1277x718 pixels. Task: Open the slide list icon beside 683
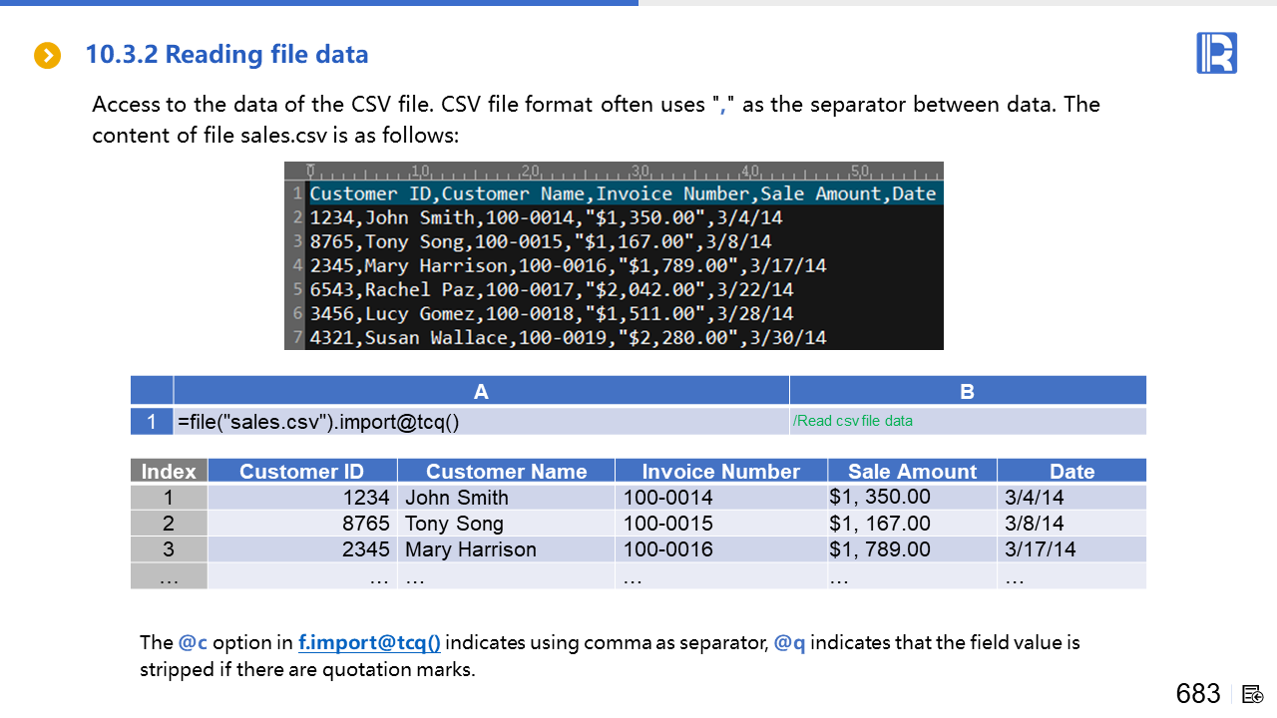coord(1254,694)
